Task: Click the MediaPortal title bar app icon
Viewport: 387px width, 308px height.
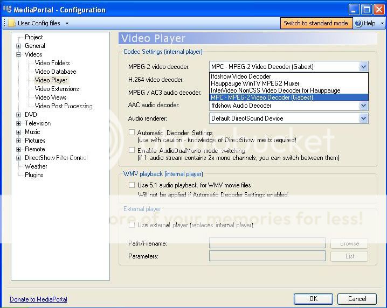Action: [7, 9]
